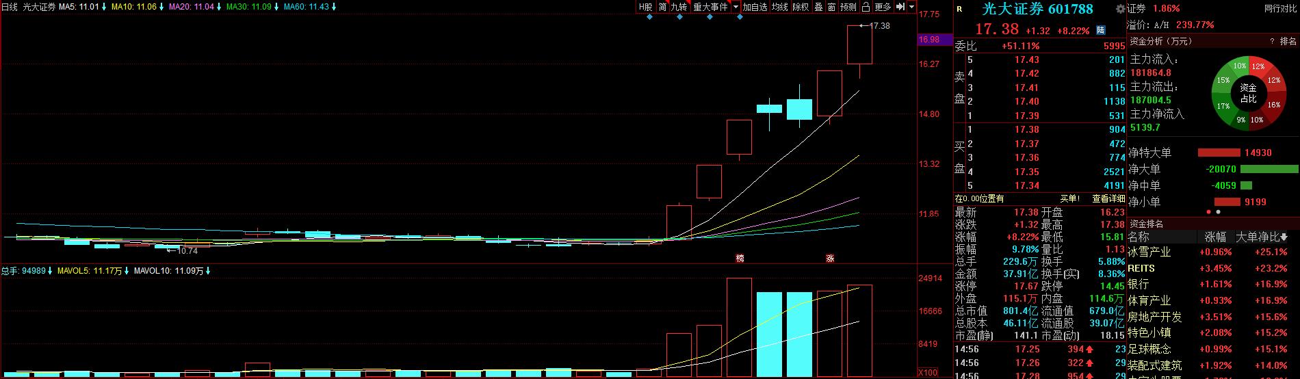Click the 简 toolbar button
The image size is (1300, 379).
pos(662,7)
